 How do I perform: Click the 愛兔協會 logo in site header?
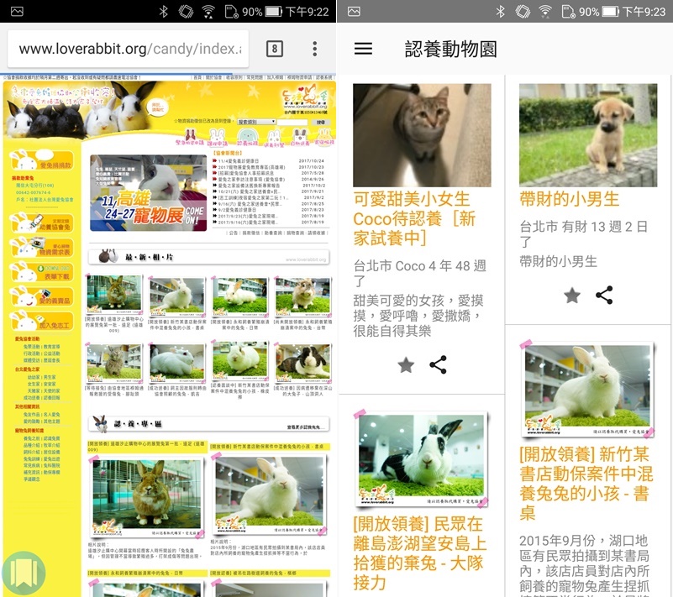[305, 99]
